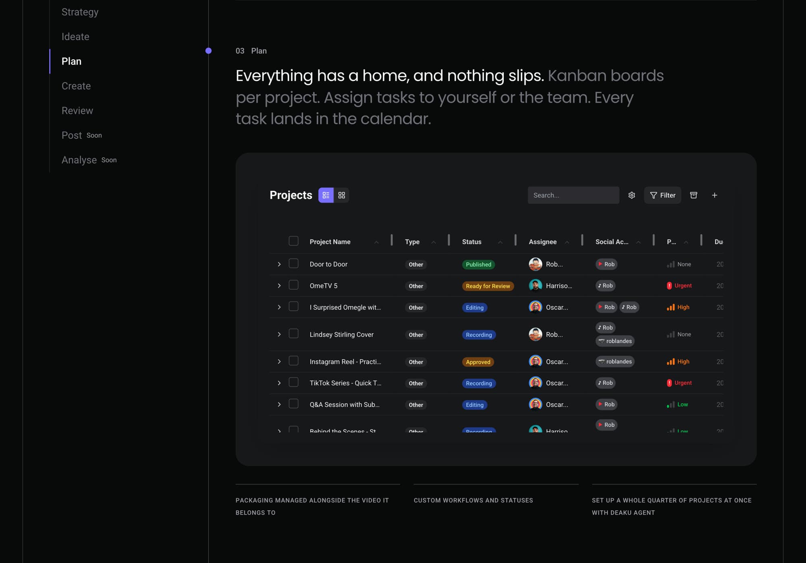The height and width of the screenshot is (563, 806).
Task: Sort by the Type column arrow
Action: coord(433,242)
